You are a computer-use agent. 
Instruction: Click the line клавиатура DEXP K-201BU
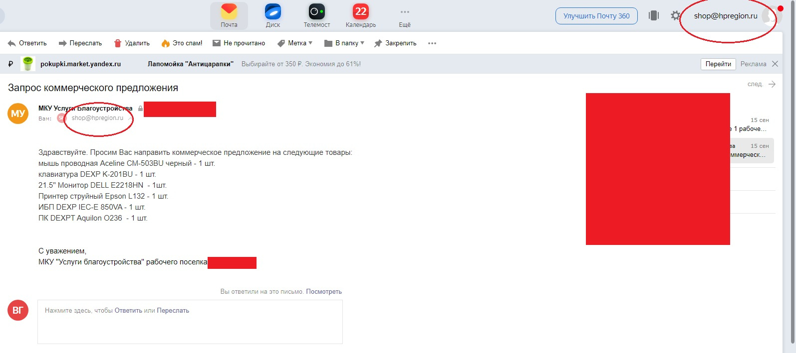click(97, 174)
